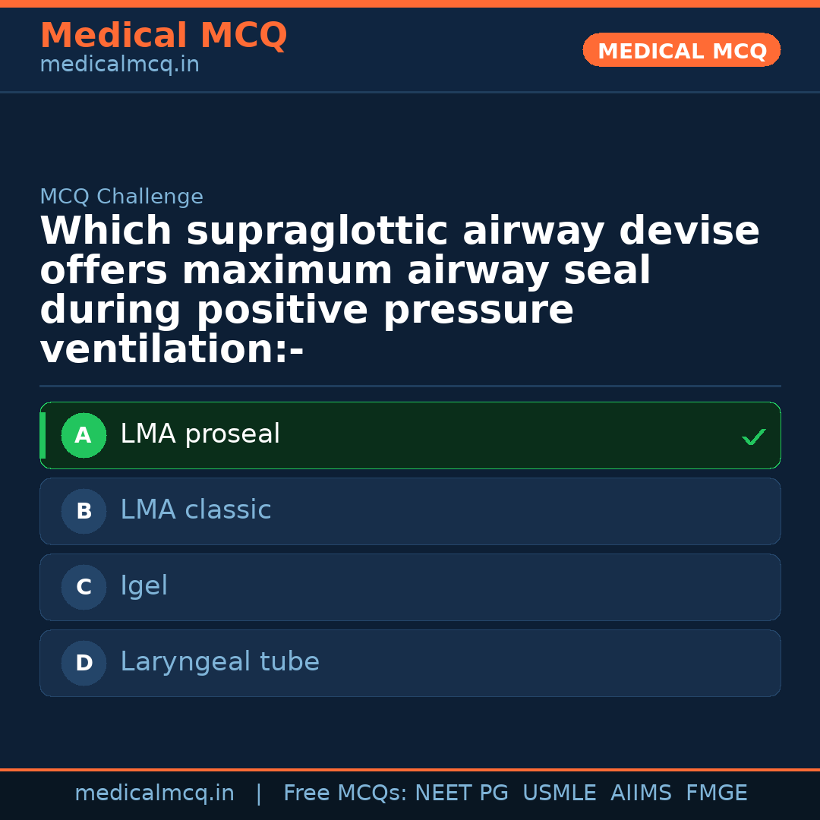Visit medicalmcq.in link under header title
Screen dimensions: 820x820
pos(119,65)
